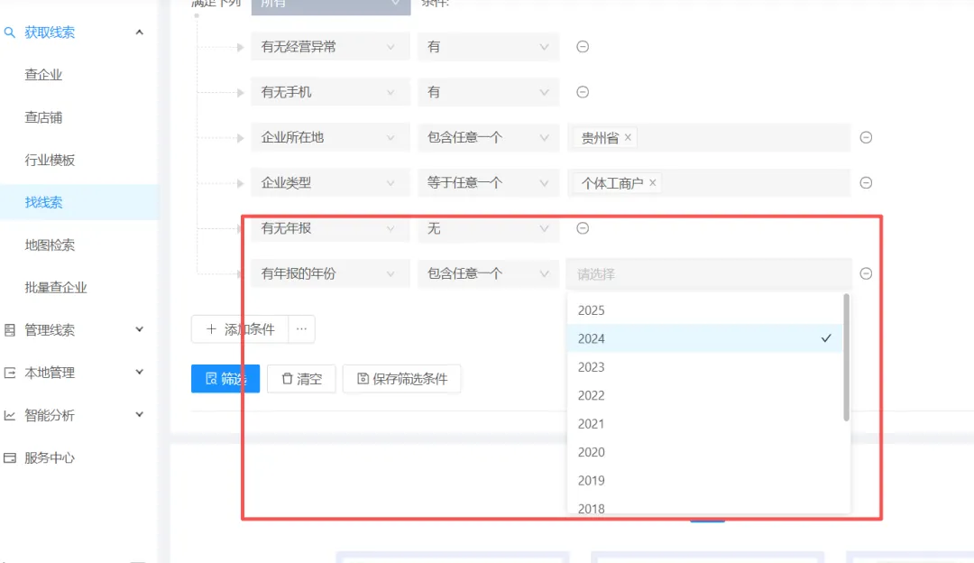Click the minus icon to remove 有无手机 condition

click(x=583, y=92)
